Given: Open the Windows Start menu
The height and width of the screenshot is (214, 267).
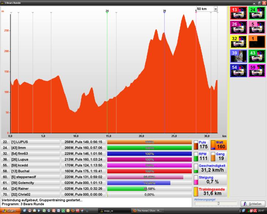Looking at the screenshot, I should (x=10, y=211).
